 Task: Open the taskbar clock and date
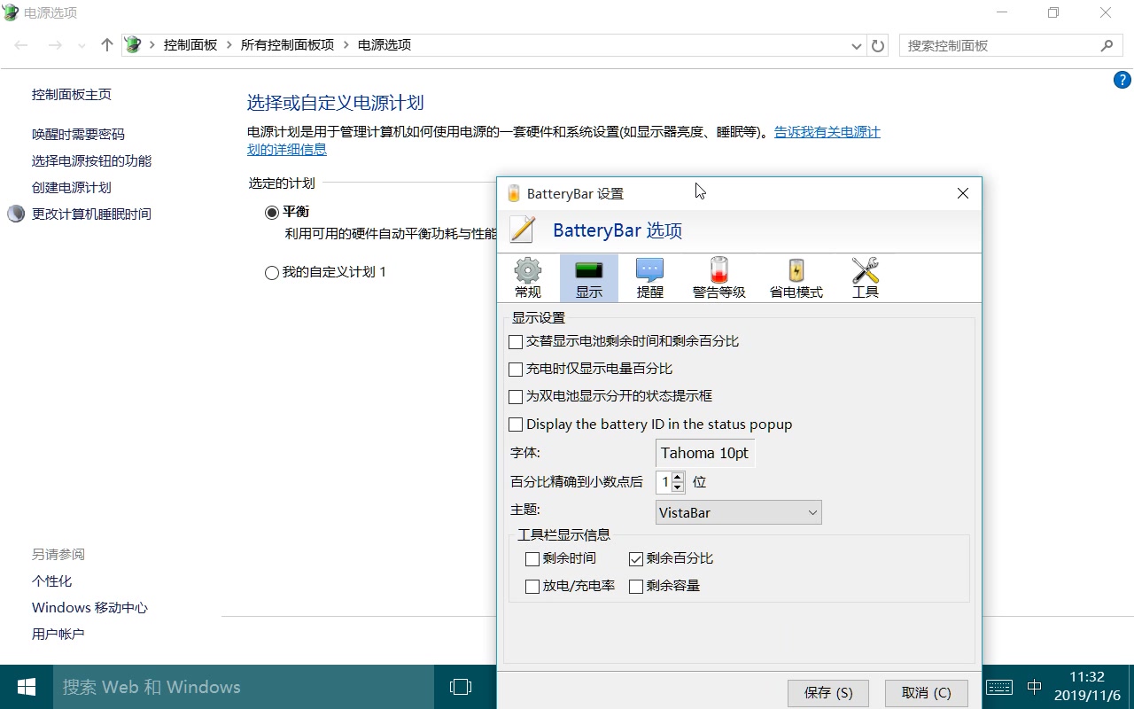[1087, 687]
